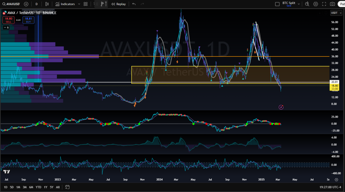Click the 2024 label on time axis

click(x=159, y=180)
